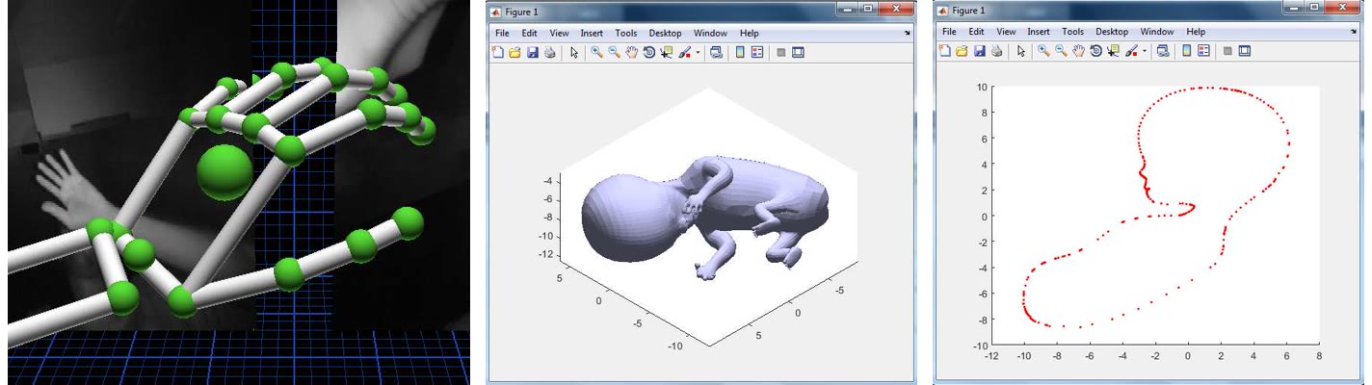
Task: Open File menu in 3D model window
Action: coord(502,33)
